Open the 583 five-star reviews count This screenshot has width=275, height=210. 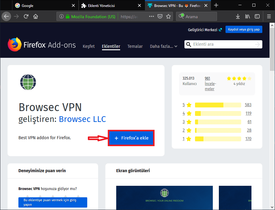pyautogui.click(x=248, y=105)
